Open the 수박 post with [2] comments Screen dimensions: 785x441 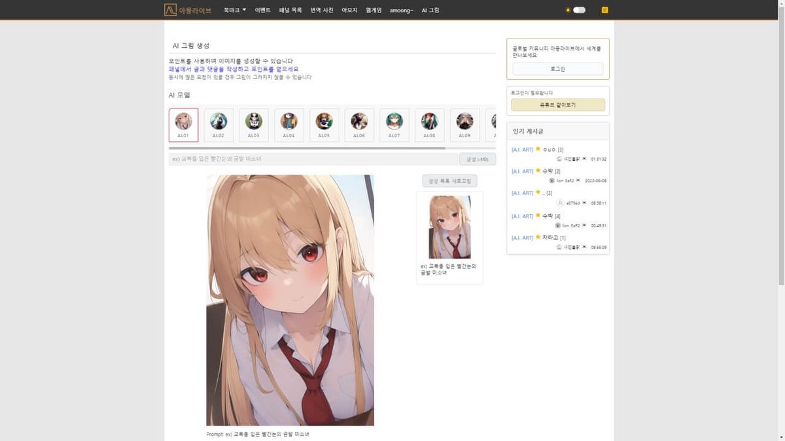pyautogui.click(x=548, y=171)
